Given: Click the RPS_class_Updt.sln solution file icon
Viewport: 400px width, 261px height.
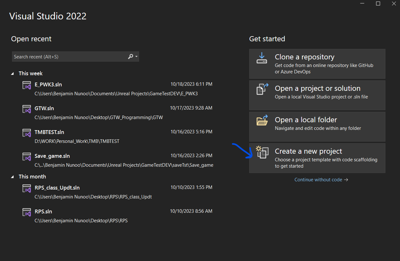Looking at the screenshot, I should 26,188.
